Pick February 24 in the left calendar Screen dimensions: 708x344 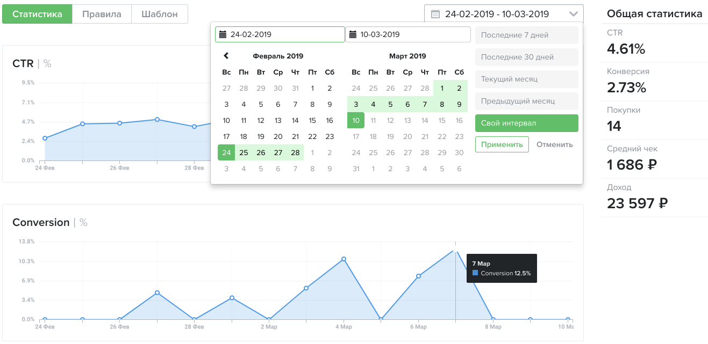coord(226,153)
